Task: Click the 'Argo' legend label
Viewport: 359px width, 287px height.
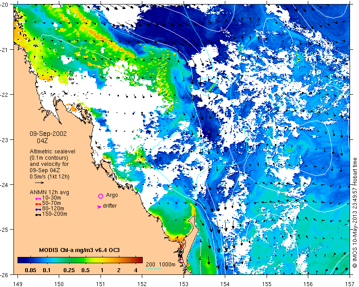Action: 112,195
